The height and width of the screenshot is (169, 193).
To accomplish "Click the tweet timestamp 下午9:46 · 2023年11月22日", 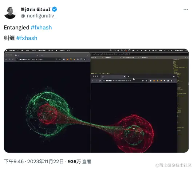I will [34, 161].
